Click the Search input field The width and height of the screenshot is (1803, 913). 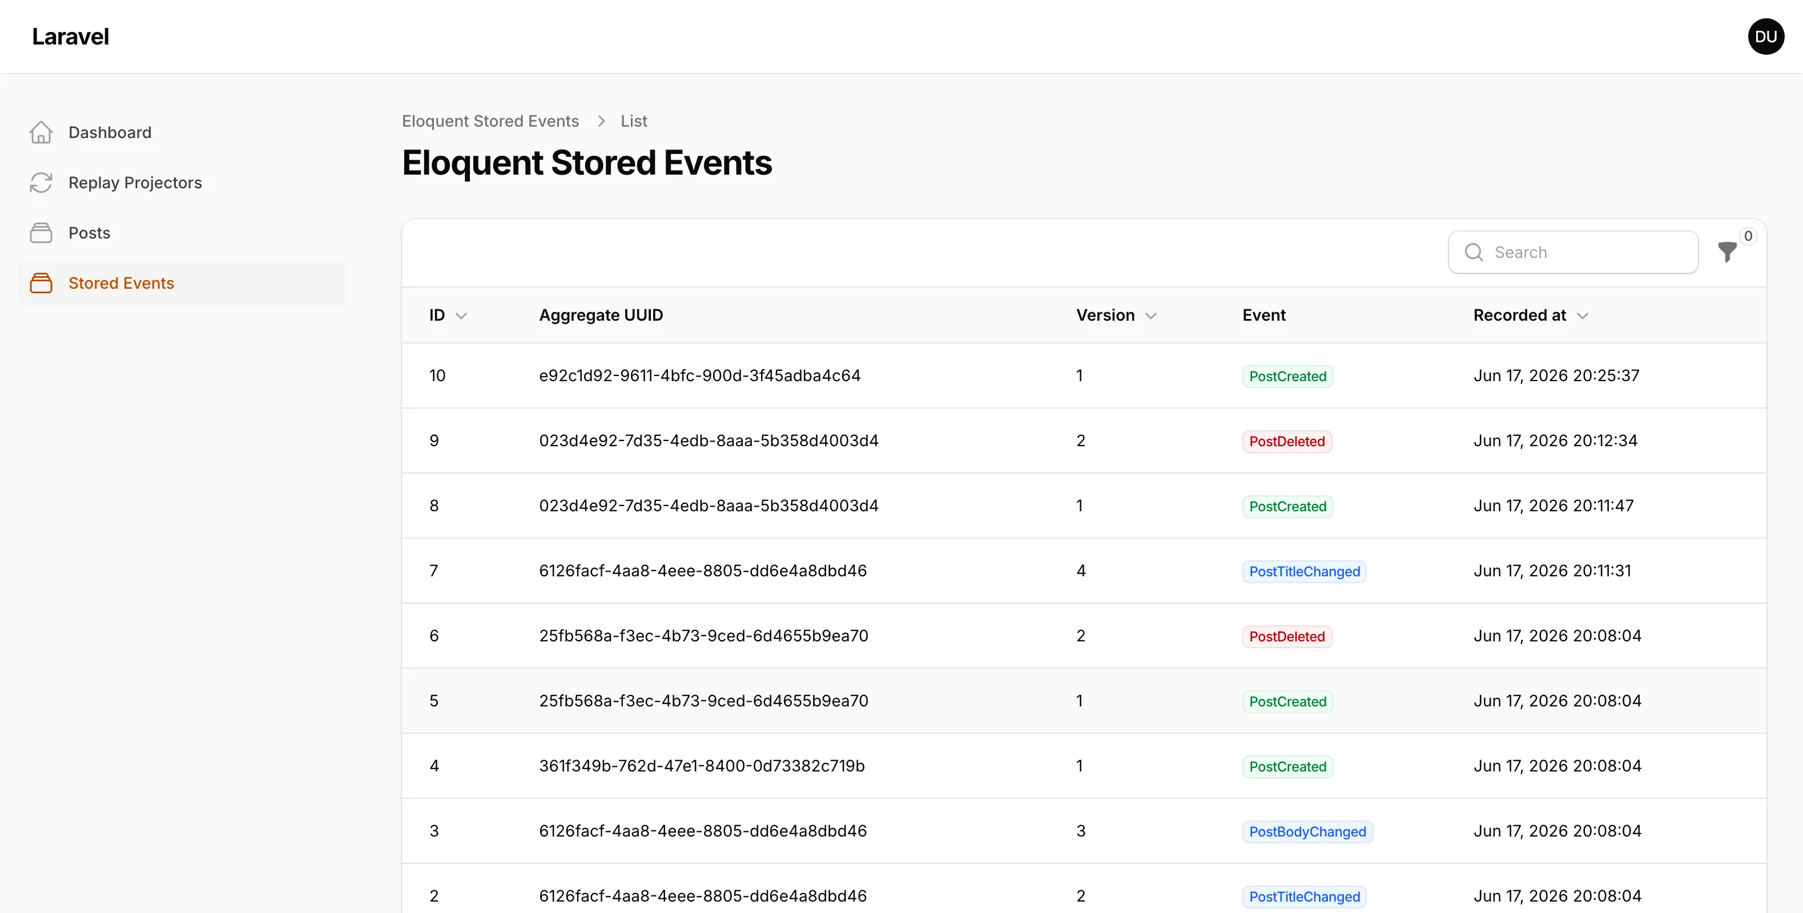click(x=1573, y=252)
